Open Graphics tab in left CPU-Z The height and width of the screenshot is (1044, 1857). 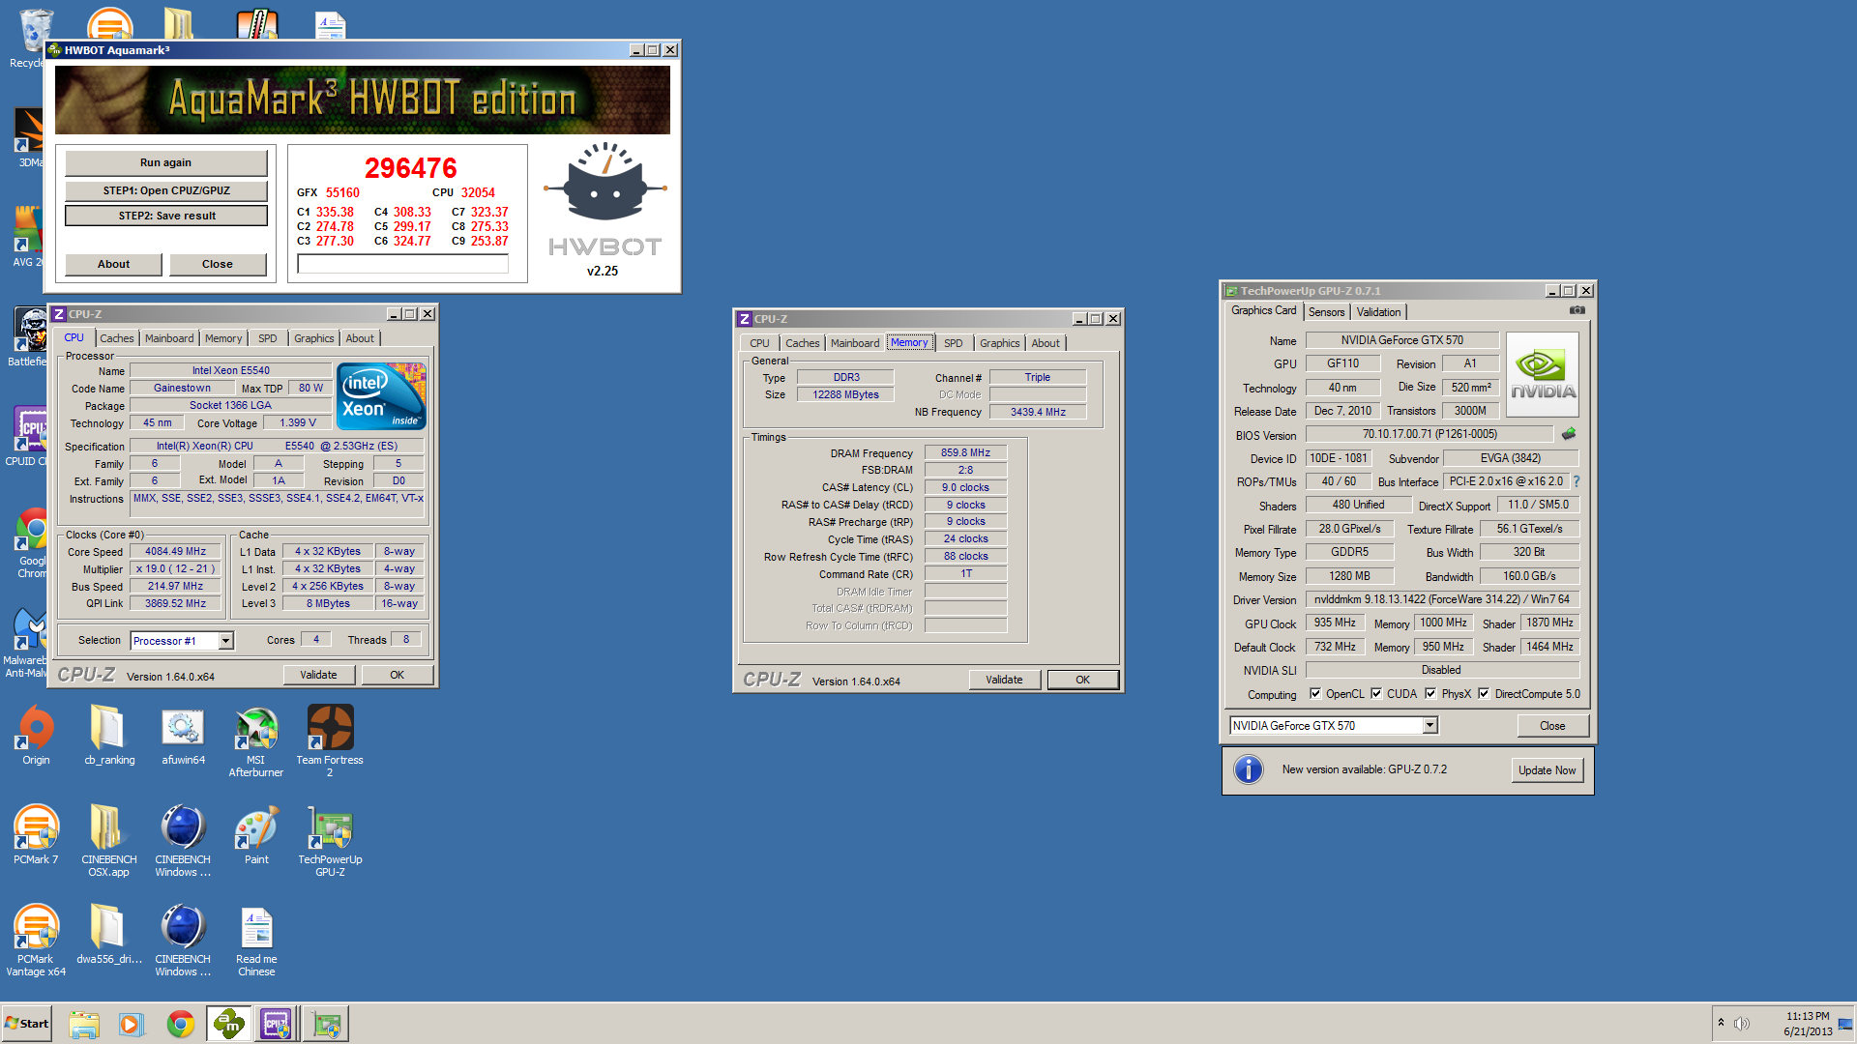click(314, 338)
